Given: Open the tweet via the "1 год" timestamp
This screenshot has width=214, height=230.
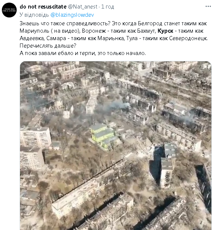Looking at the screenshot, I should (x=108, y=7).
